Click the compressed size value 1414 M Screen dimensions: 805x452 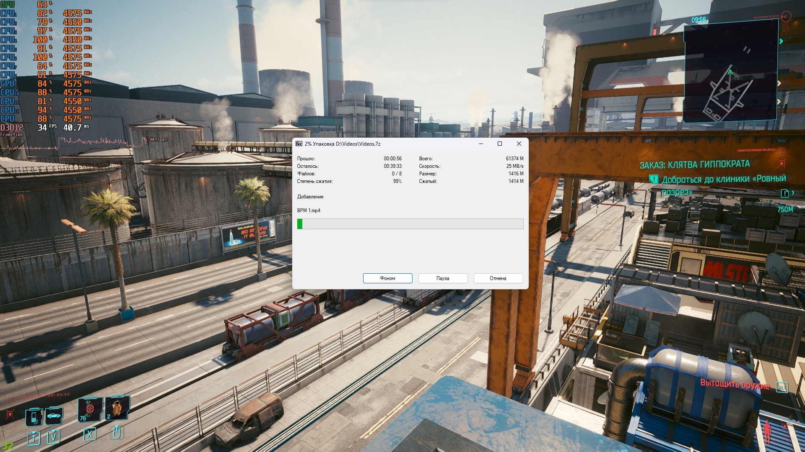516,181
